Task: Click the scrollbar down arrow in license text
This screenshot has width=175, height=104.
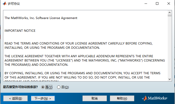Action: coord(169,79)
